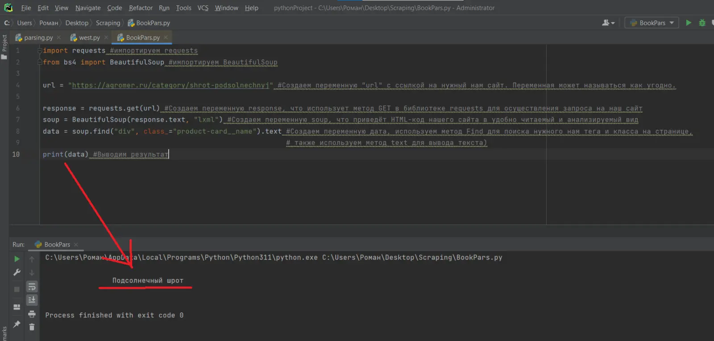The width and height of the screenshot is (714, 341).
Task: Open the Code menu
Action: (114, 8)
